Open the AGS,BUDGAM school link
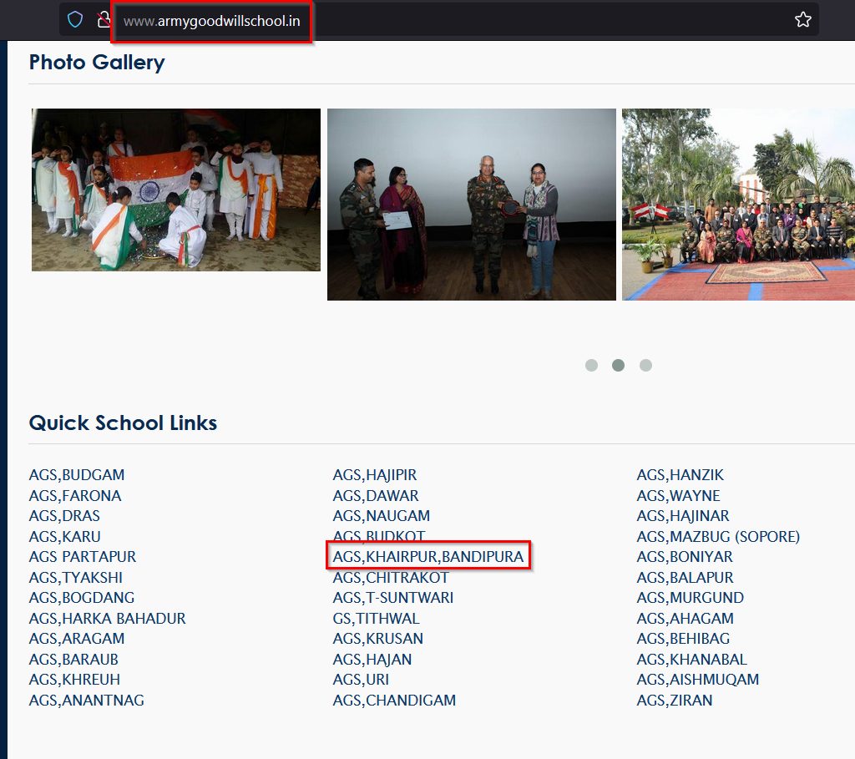The image size is (855, 759). coord(77,475)
